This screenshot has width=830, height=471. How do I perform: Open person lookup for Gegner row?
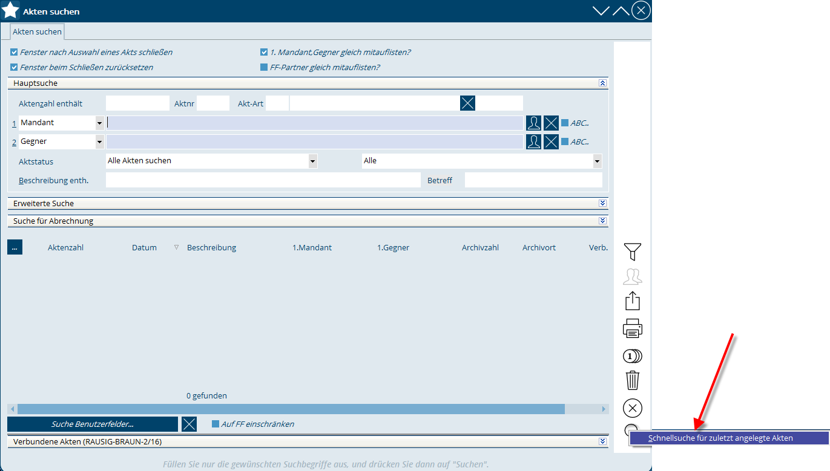pos(533,141)
